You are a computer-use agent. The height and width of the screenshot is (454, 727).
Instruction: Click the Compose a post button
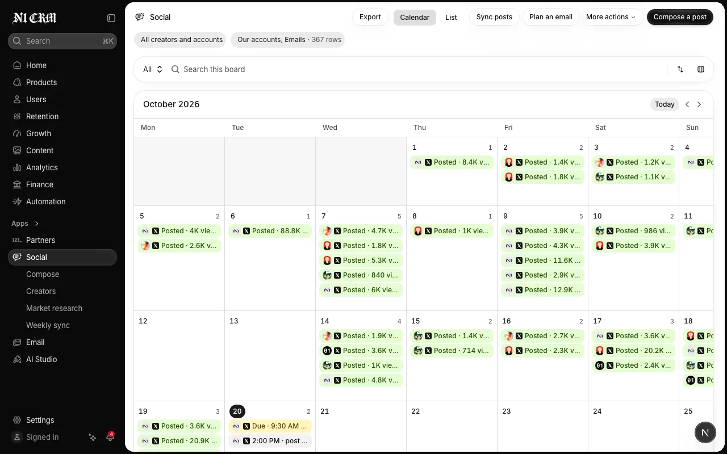[x=680, y=17]
